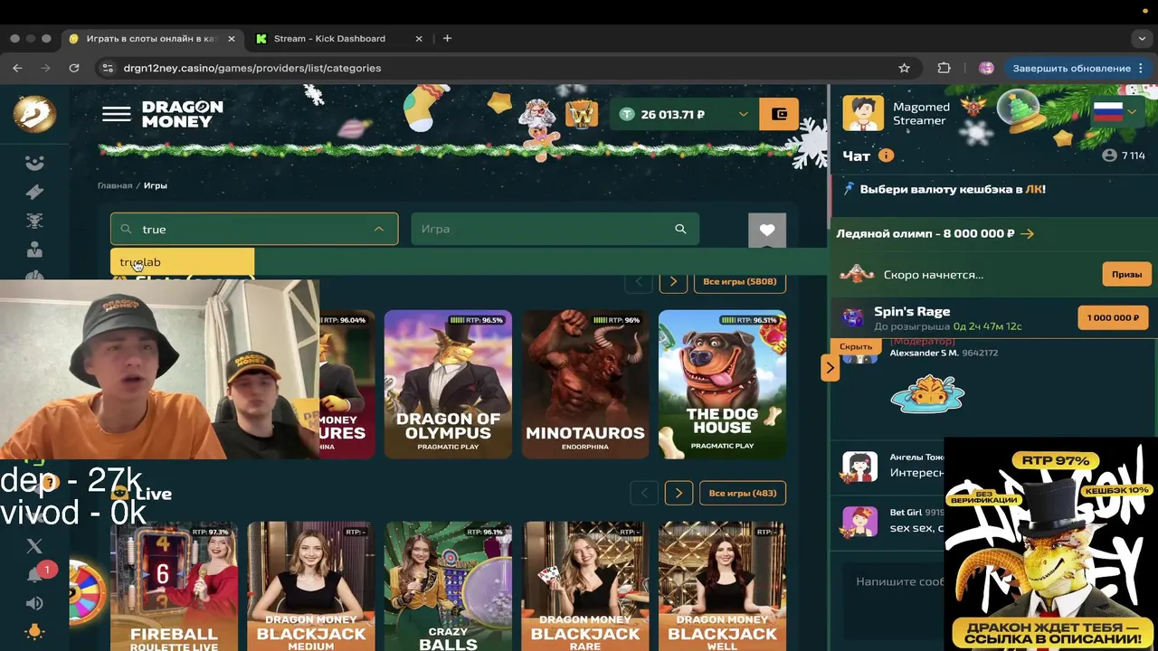Click the arrow after Ледяной олимп

point(1027,233)
